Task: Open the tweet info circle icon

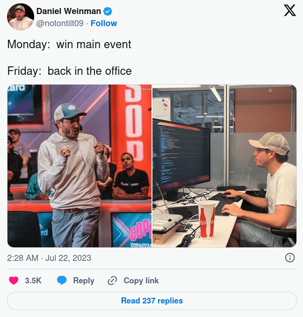Action: pos(290,258)
